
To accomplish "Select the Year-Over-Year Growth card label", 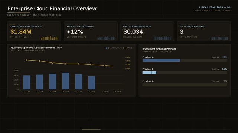I will pos(80,27).
